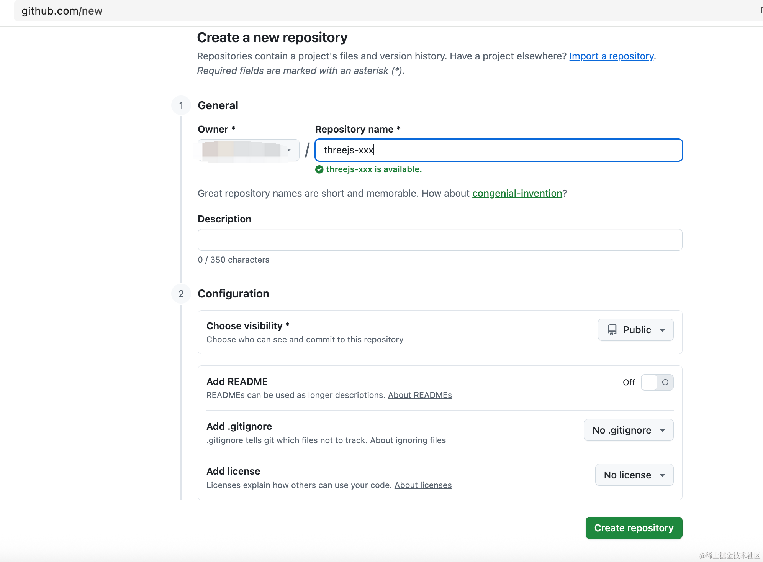Click the 'Choose visibility *' label
The height and width of the screenshot is (562, 763).
248,326
